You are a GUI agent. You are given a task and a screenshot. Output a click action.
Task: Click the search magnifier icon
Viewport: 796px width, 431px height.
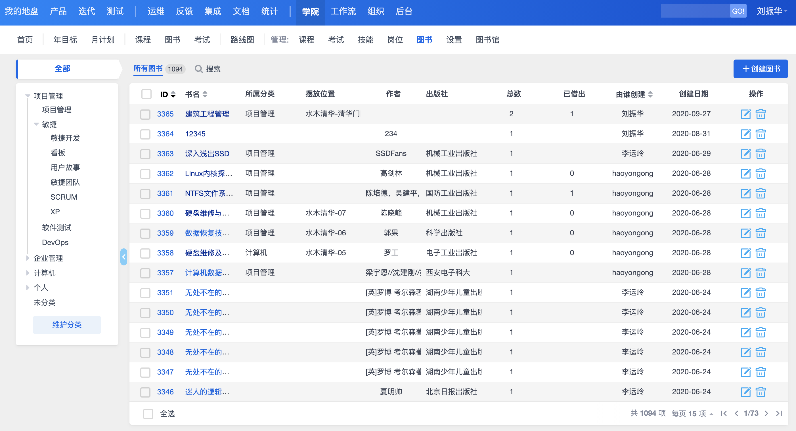point(199,69)
